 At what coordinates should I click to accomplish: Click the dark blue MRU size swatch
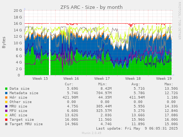point(6,106)
